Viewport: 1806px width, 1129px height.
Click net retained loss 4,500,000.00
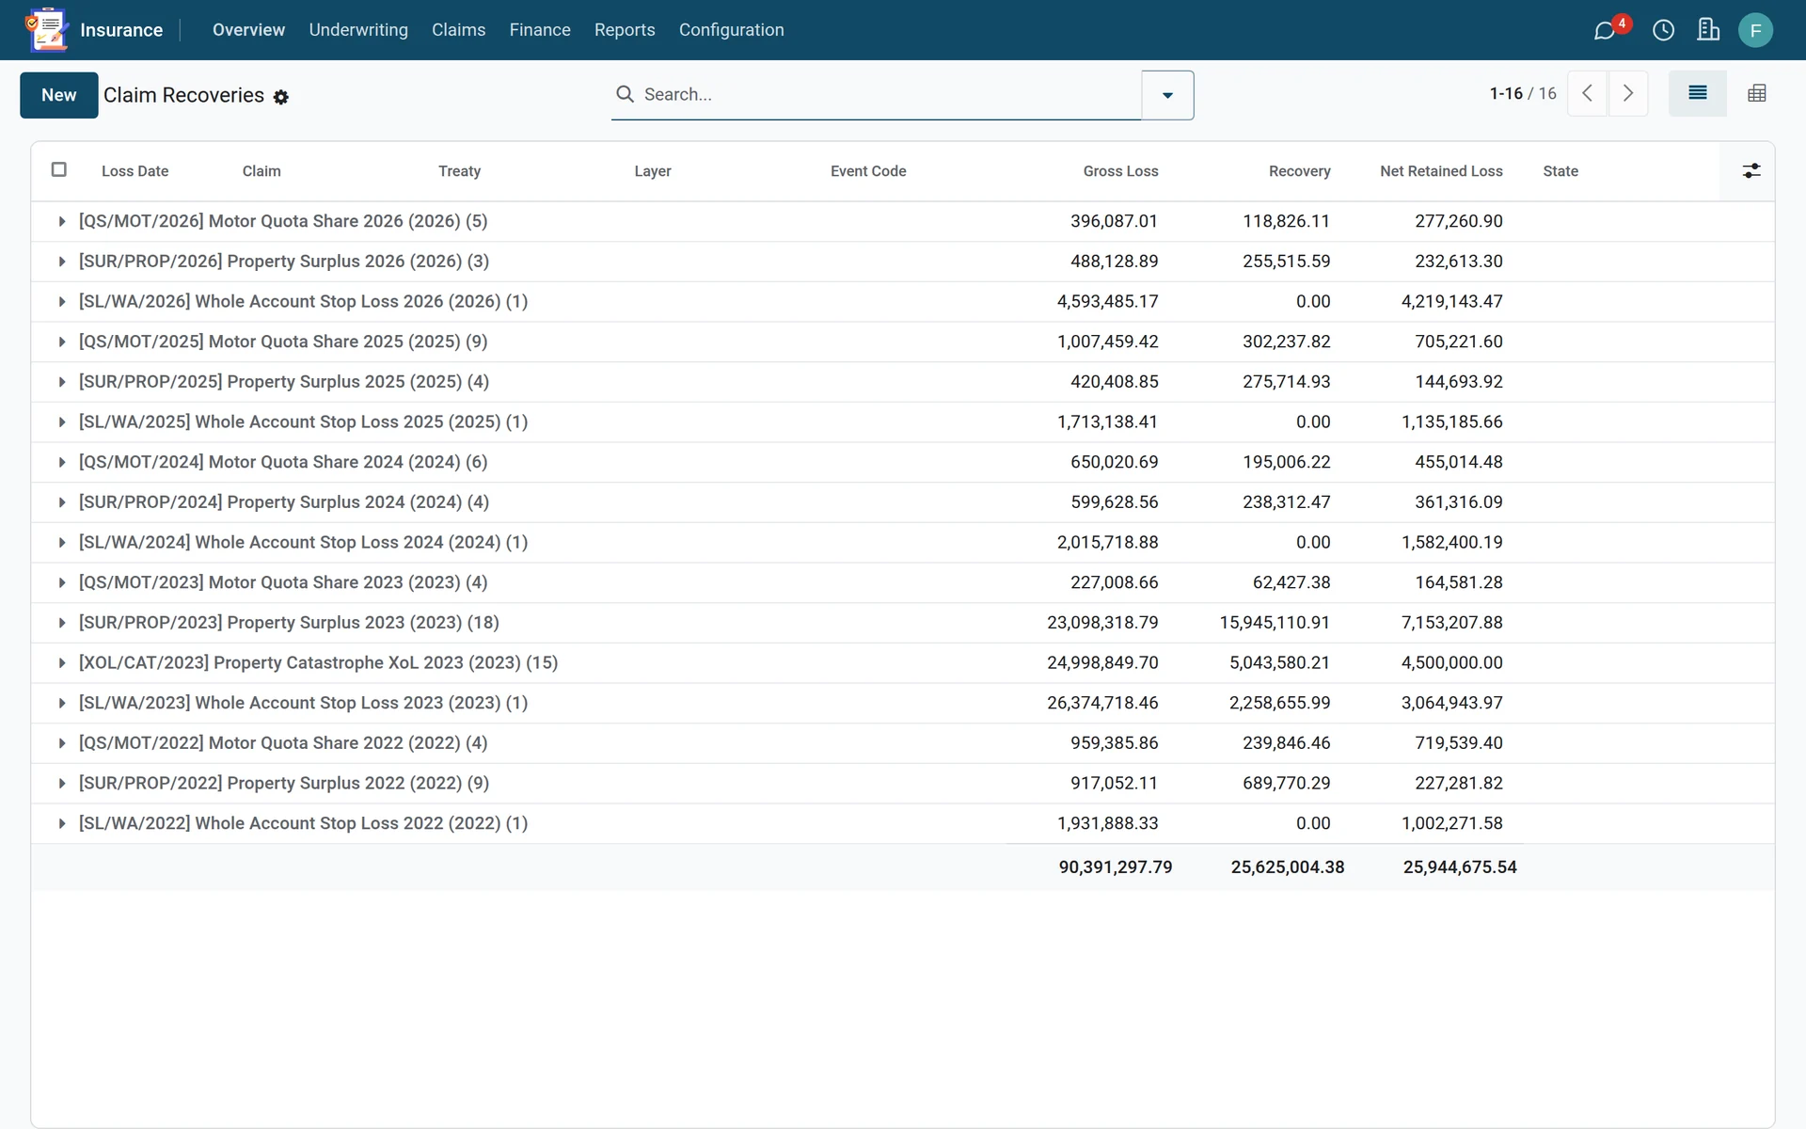(x=1451, y=662)
